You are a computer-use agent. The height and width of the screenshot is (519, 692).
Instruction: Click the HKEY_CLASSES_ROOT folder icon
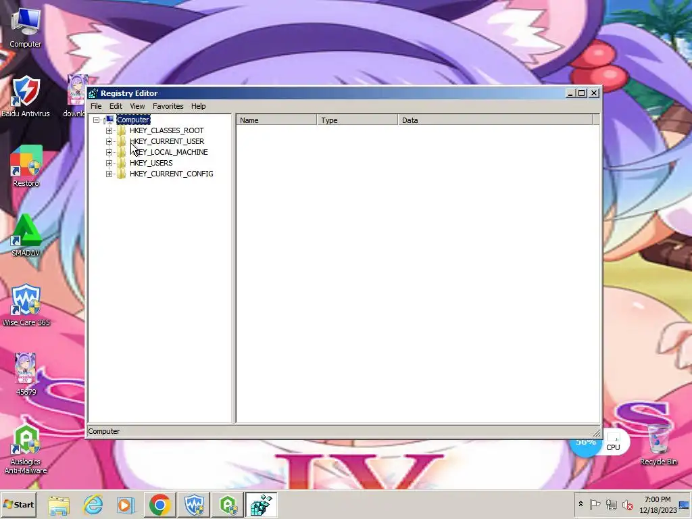[122, 130]
